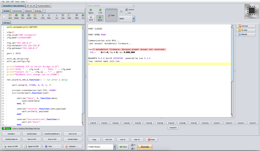Switch to the AT v0.20 tab
Viewport: 260px width, 151px height.
point(31,6)
